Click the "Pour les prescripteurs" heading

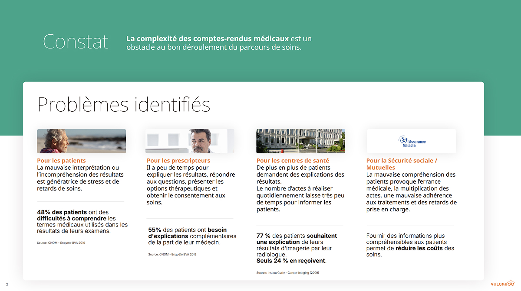[x=178, y=161]
